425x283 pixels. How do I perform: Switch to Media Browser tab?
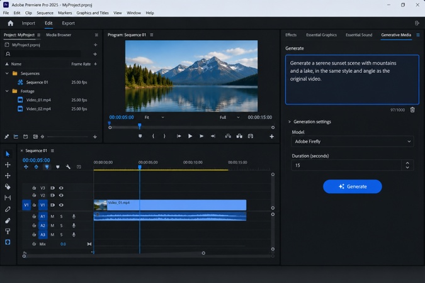(59, 35)
